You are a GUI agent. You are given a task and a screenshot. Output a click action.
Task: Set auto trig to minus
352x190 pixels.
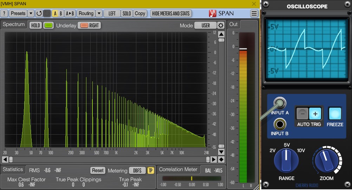pos(302,114)
